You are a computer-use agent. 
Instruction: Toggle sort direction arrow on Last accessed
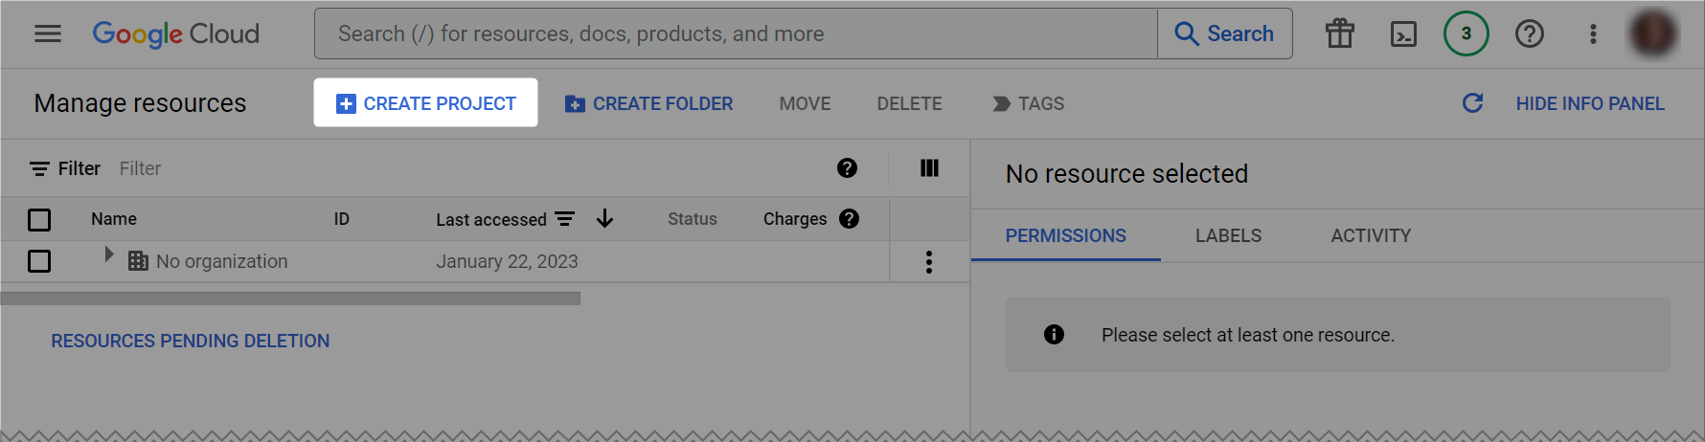(604, 219)
